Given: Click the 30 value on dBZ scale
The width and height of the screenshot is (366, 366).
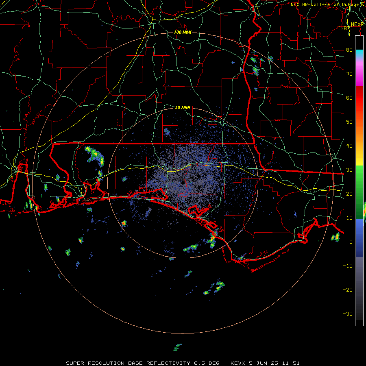Looking at the screenshot, I should (349, 170).
